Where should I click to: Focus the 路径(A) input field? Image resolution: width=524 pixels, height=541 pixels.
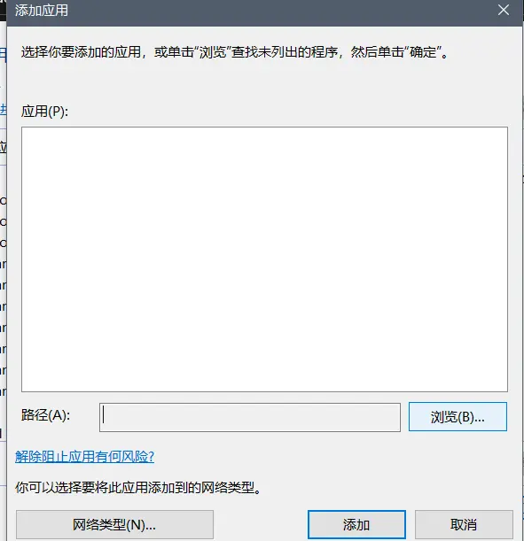click(x=250, y=417)
